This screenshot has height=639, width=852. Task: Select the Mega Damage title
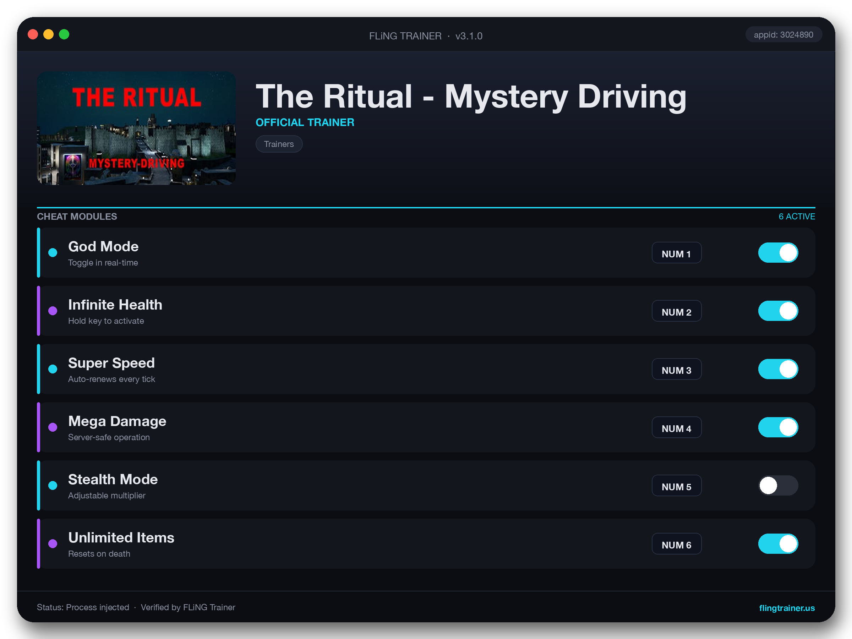pyautogui.click(x=117, y=421)
